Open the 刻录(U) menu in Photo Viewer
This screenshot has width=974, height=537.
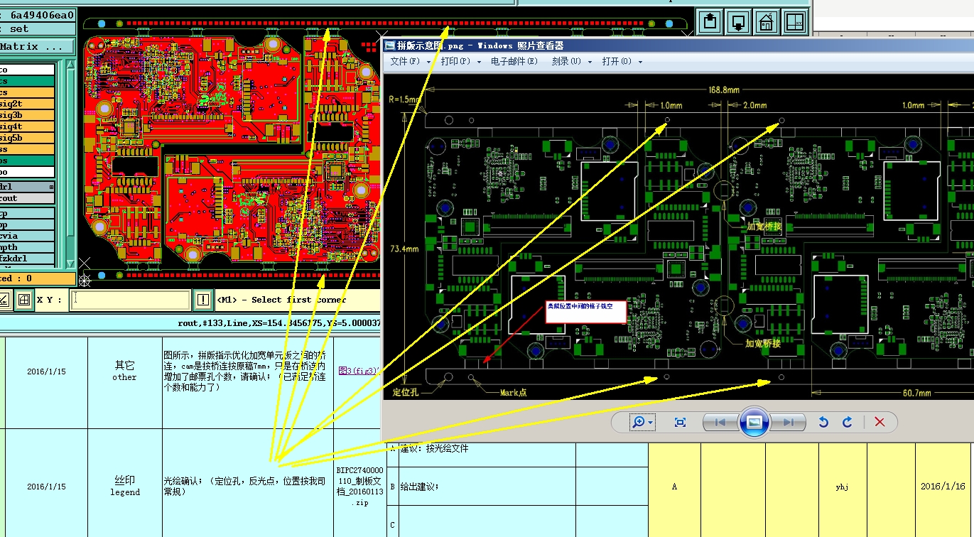tap(570, 62)
